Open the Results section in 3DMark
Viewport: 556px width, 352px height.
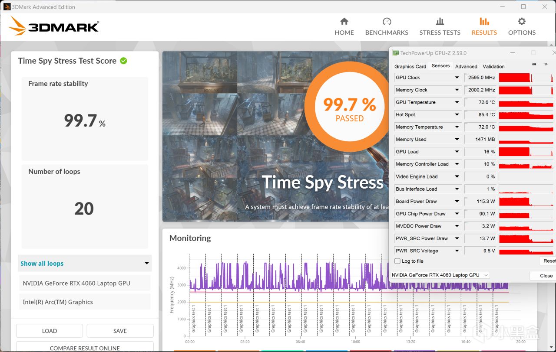coord(484,26)
